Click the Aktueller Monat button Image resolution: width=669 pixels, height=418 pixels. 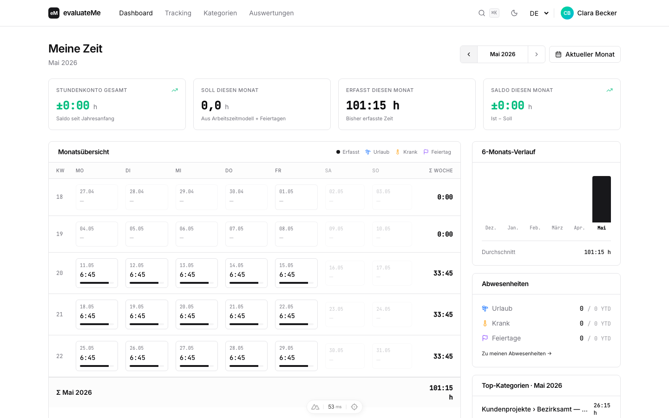pos(585,54)
